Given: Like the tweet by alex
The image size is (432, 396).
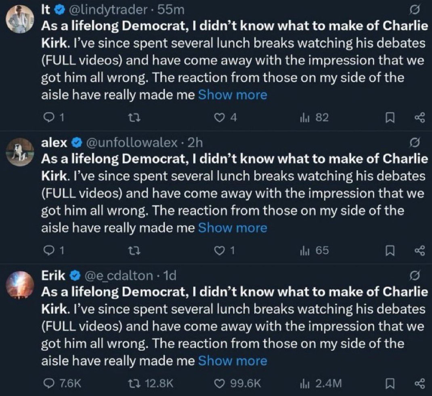Looking at the screenshot, I should coord(218,251).
